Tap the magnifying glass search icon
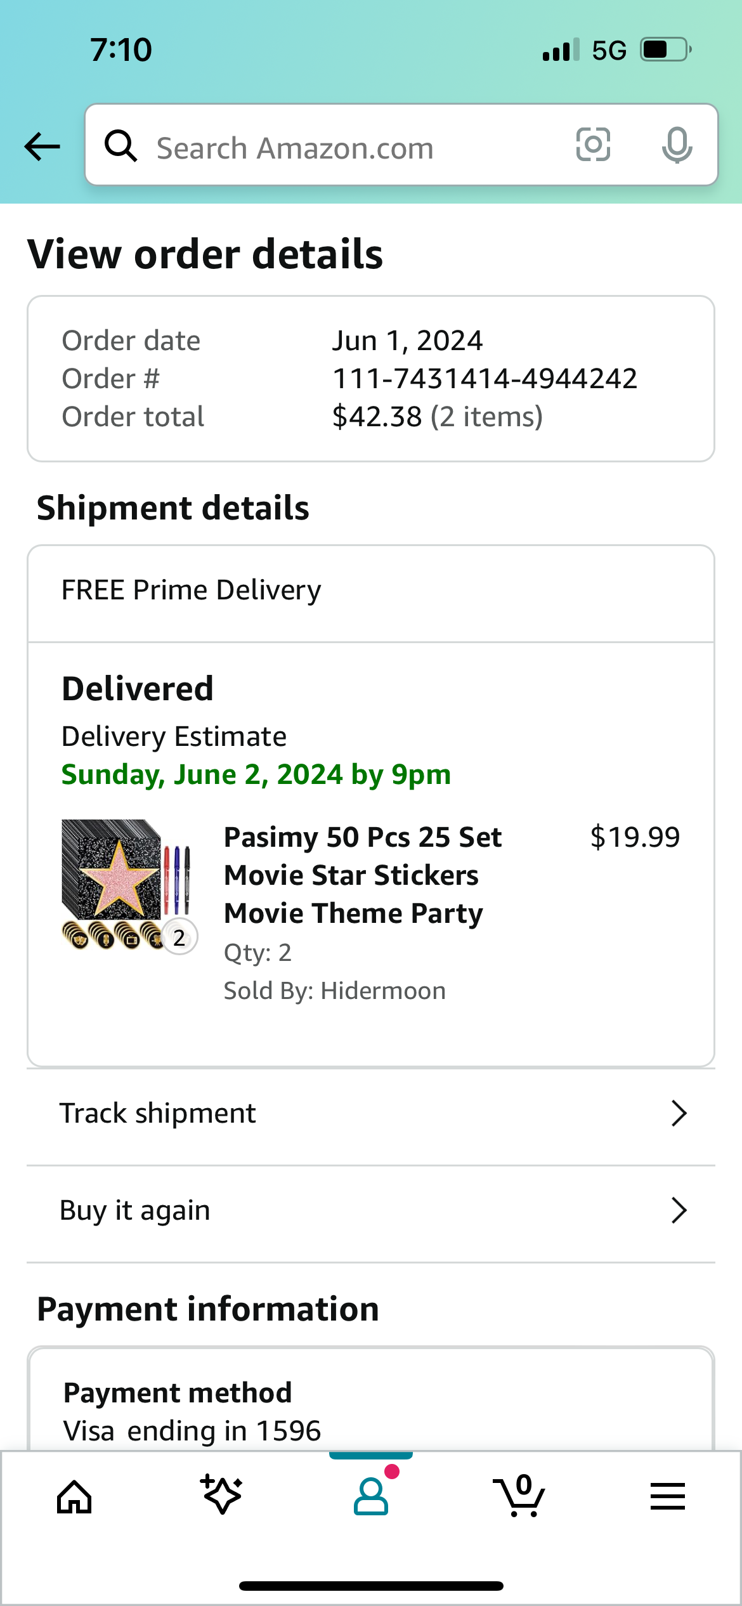Image resolution: width=742 pixels, height=1606 pixels. point(120,146)
